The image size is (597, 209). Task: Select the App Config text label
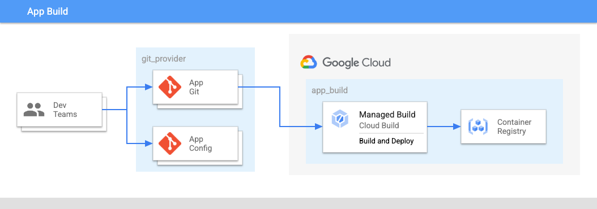pos(201,143)
